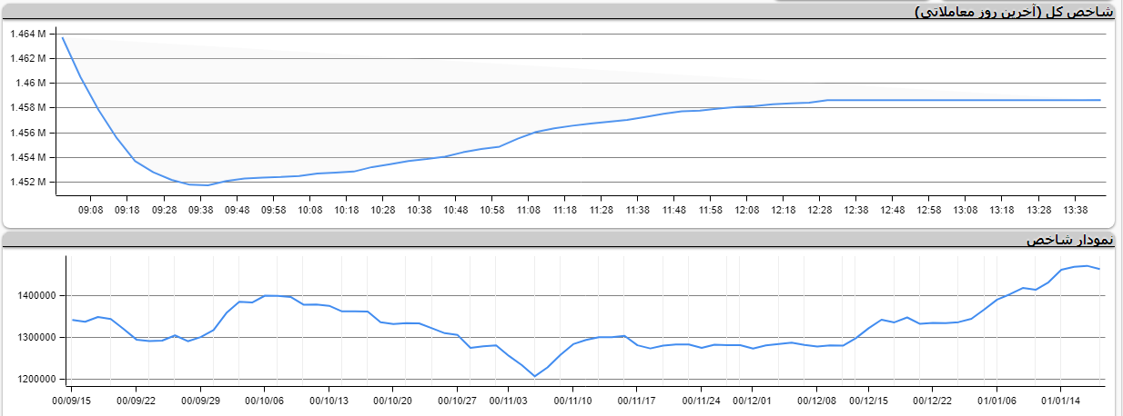Image resolution: width=1123 pixels, height=416 pixels.
Task: Click the lowest dip of the intraday line
Action: click(x=207, y=185)
